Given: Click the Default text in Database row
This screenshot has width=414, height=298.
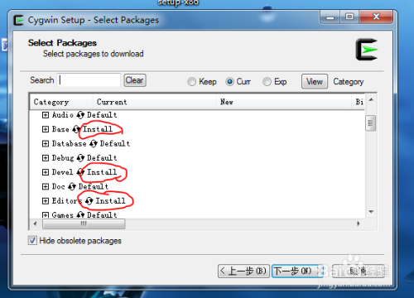Looking at the screenshot, I should pyautogui.click(x=115, y=143).
